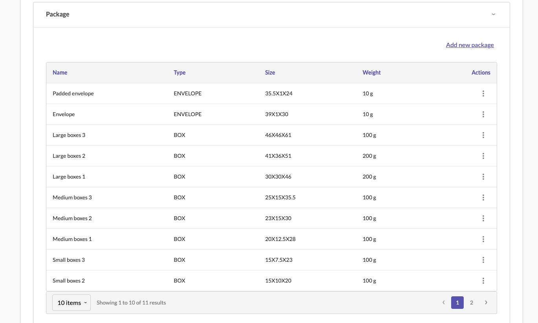Click size 23X15X30 cell
Screen dimensions: 538x323
(278, 218)
